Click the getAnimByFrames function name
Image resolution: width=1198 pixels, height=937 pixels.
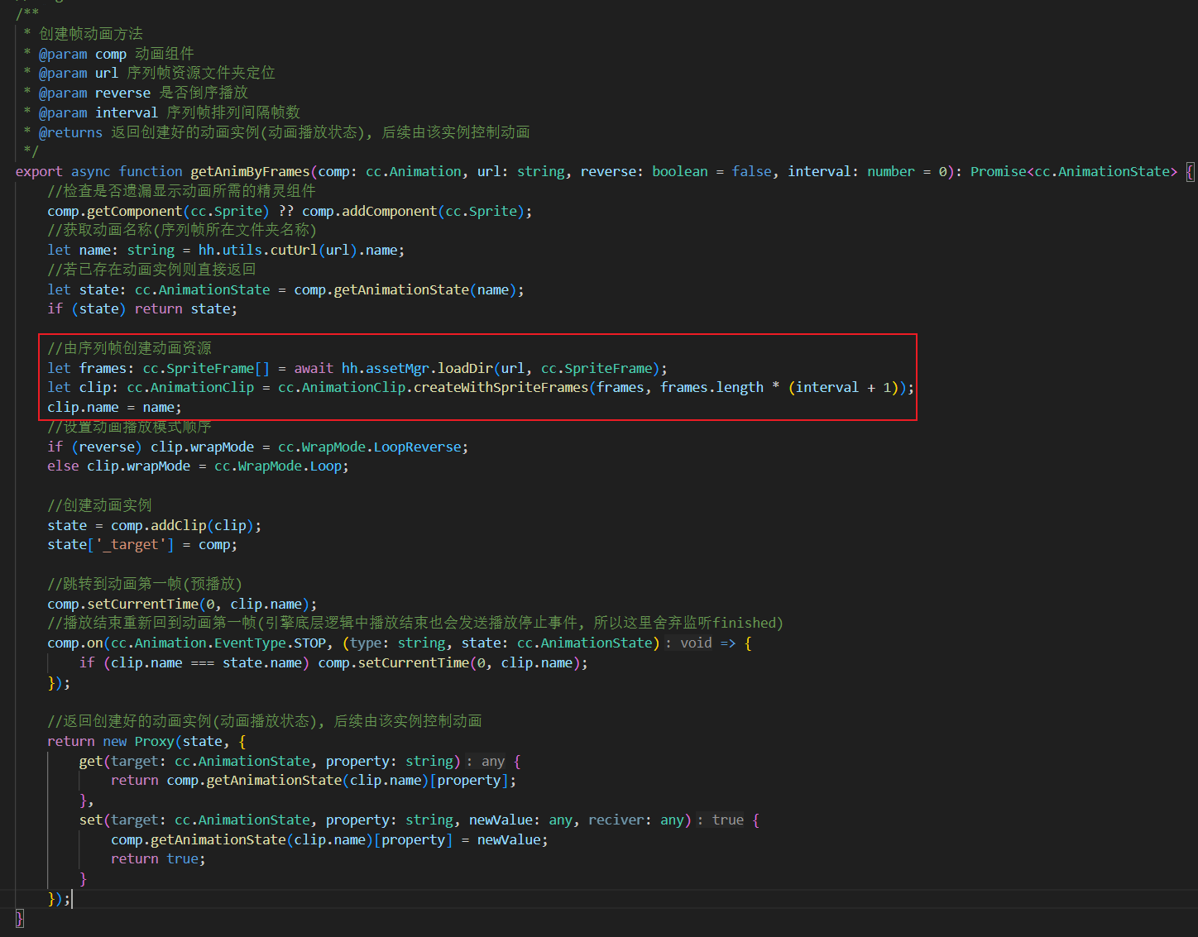[250, 172]
